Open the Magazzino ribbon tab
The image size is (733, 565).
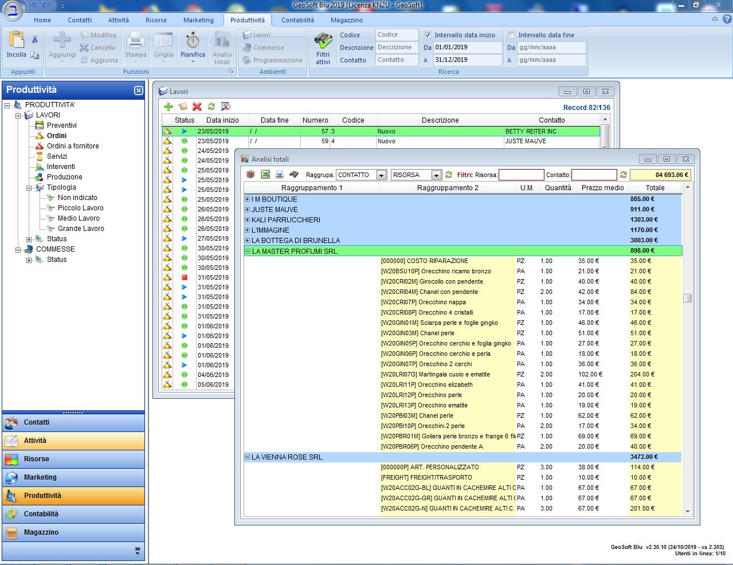pos(346,20)
